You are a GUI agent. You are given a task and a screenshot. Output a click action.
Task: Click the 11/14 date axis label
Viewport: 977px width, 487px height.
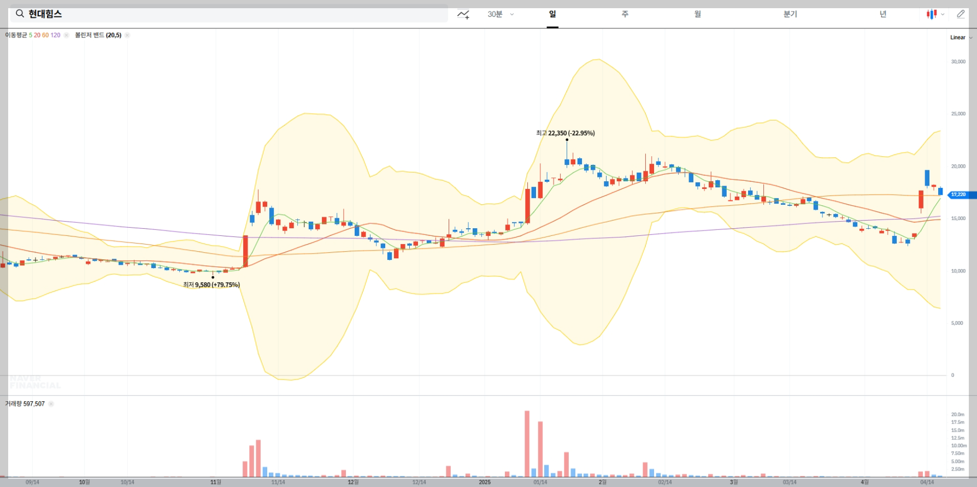tap(278, 482)
